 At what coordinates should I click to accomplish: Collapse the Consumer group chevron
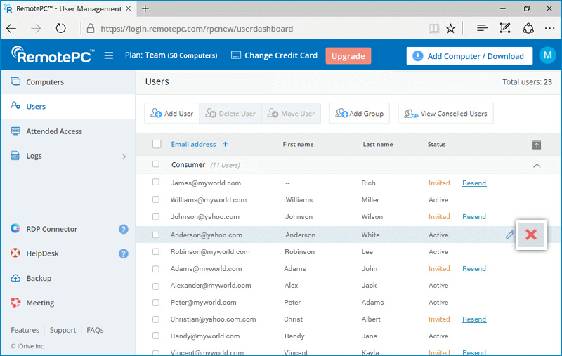537,166
